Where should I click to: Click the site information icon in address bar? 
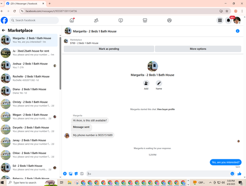pos(22,11)
